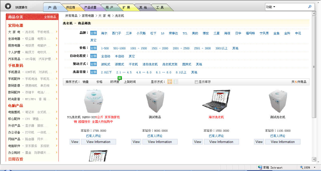Switch to the 供应商 tab
The height and width of the screenshot is (171, 321).
pyautogui.click(x=71, y=8)
